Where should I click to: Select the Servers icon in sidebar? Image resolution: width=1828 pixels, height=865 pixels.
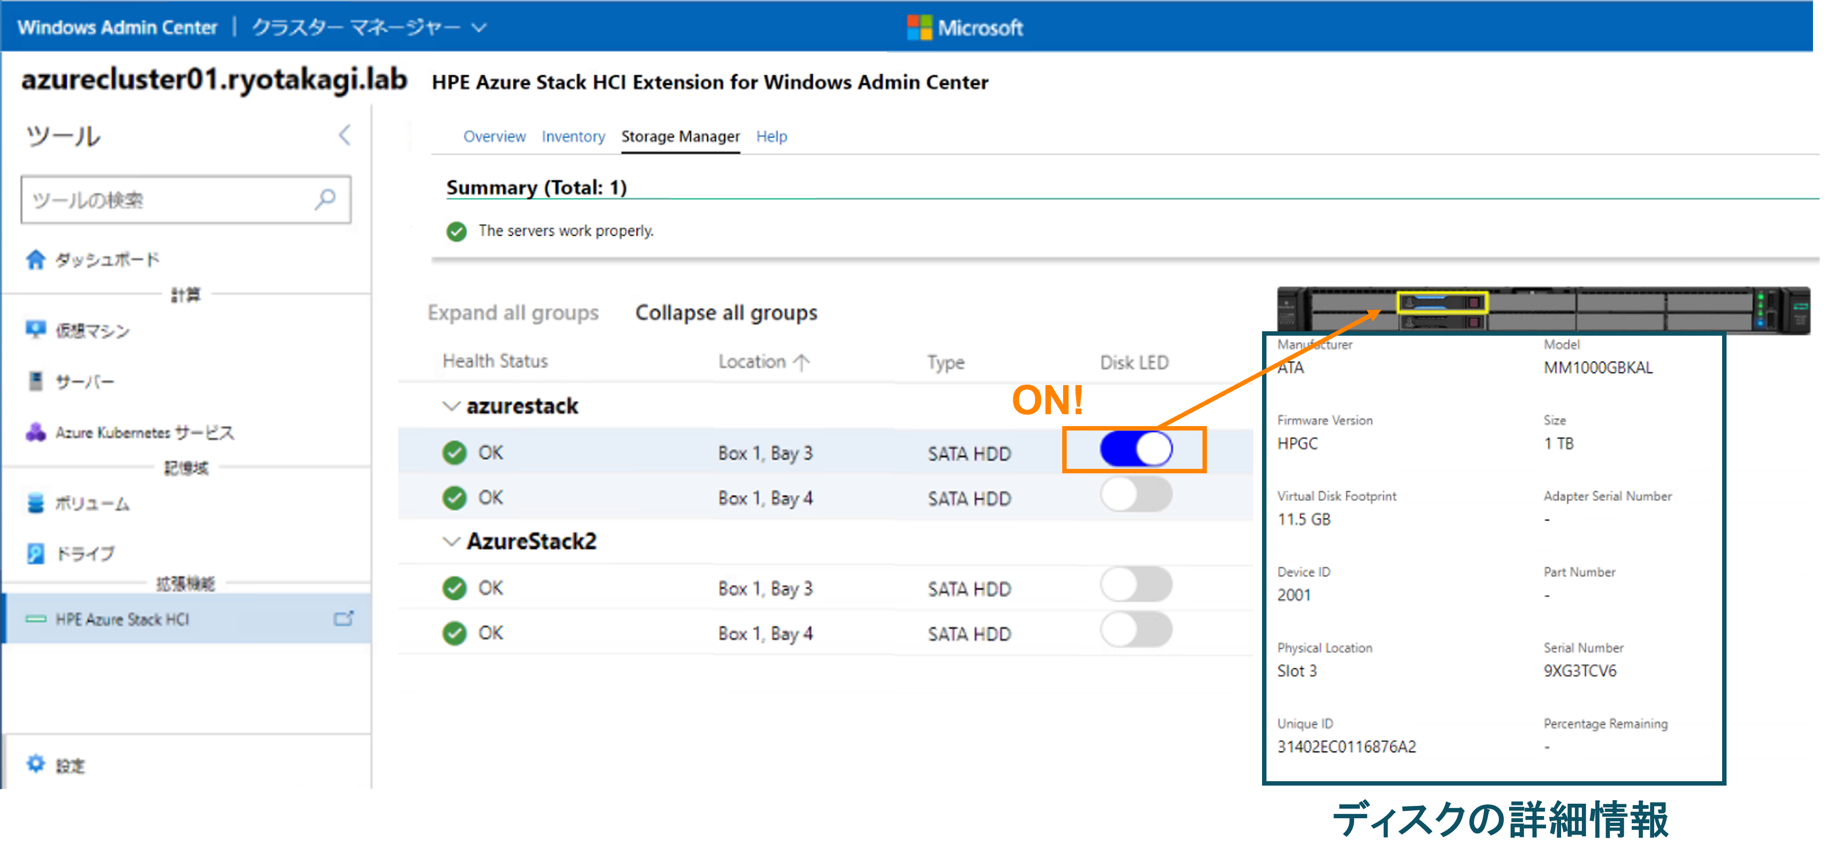[35, 381]
